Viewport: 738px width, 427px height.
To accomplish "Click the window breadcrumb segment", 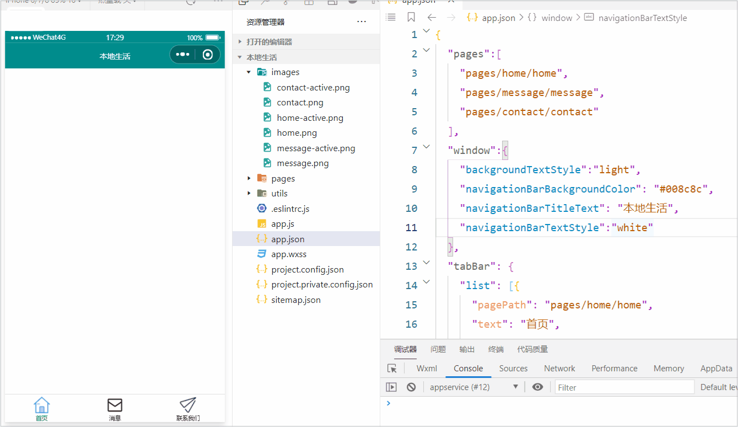I will [x=557, y=18].
